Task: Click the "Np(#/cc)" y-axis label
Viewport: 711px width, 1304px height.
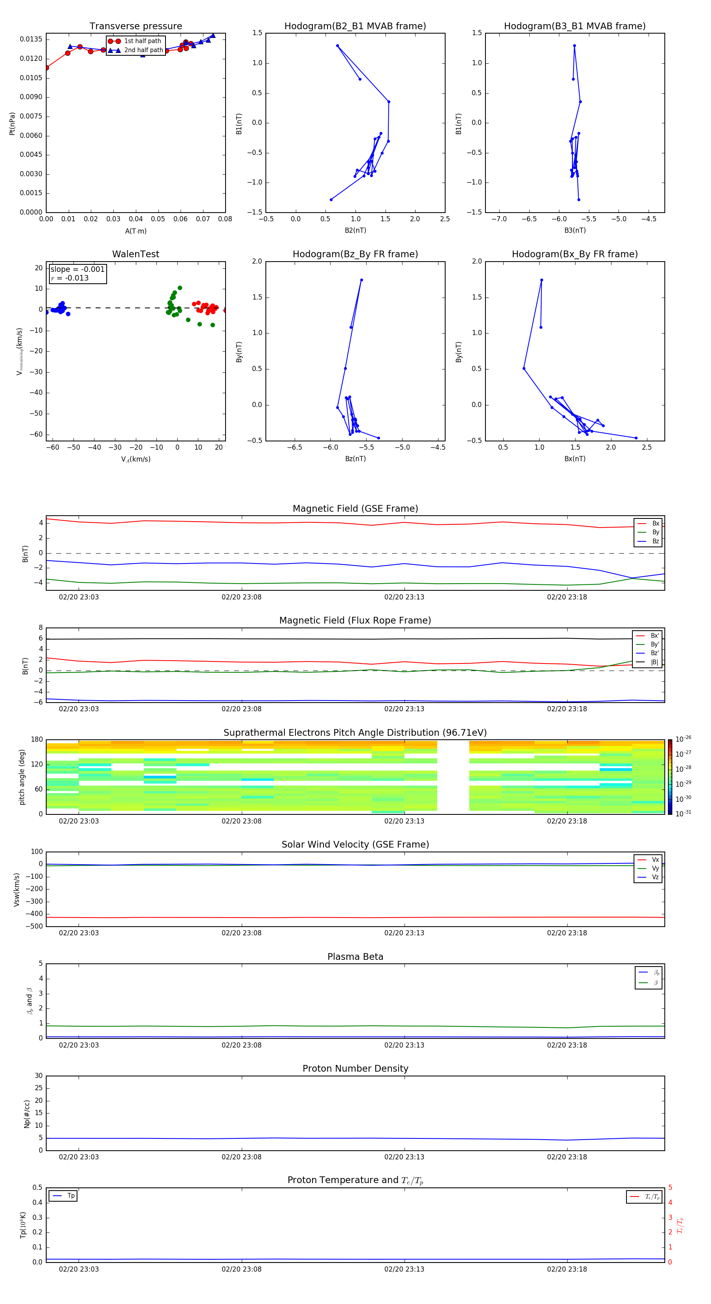Action: 27,1114
